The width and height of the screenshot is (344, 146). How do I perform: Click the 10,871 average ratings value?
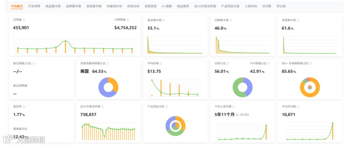click(289, 115)
